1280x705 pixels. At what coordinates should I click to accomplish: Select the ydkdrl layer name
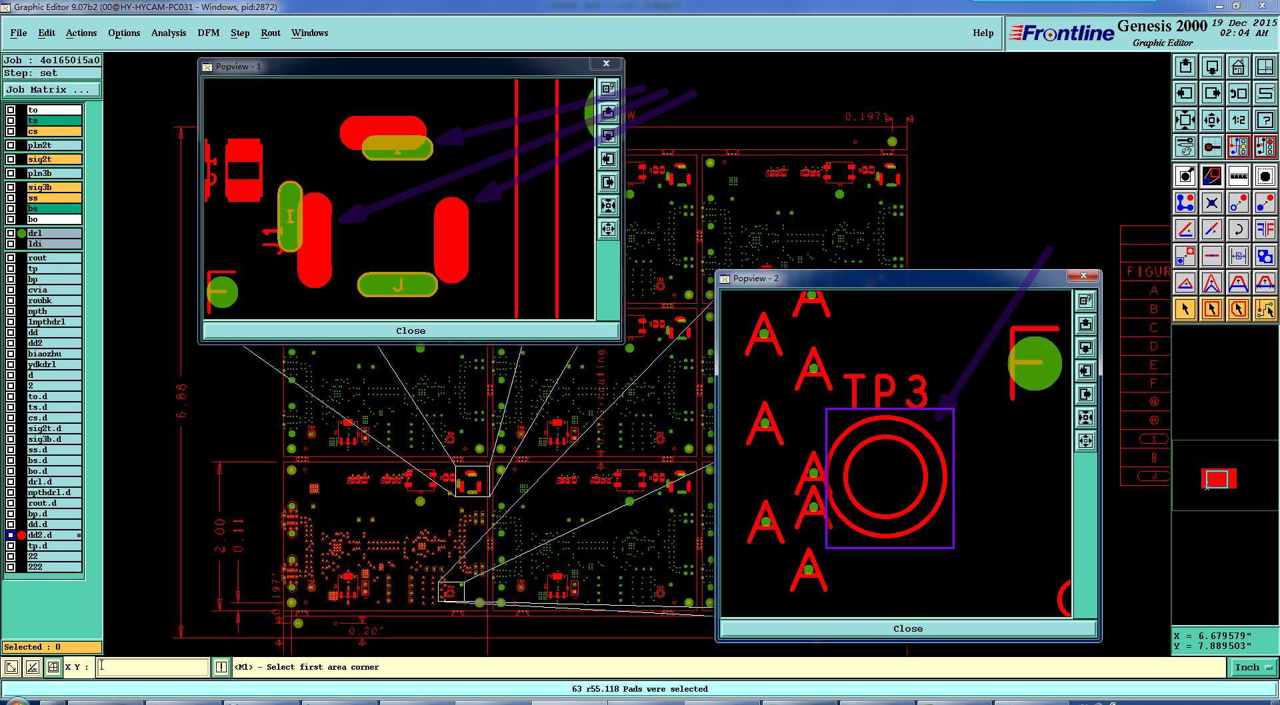click(55, 364)
